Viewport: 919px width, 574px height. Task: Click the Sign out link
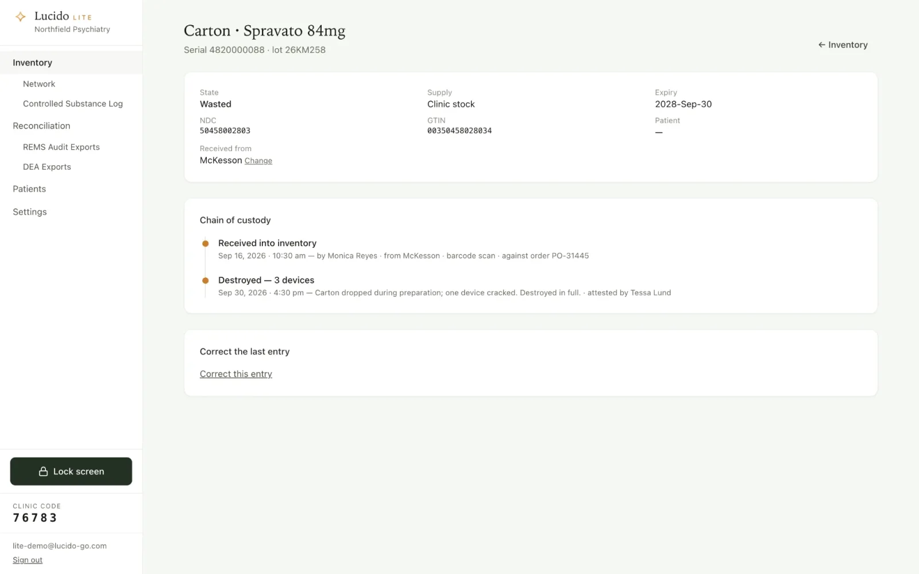point(28,560)
